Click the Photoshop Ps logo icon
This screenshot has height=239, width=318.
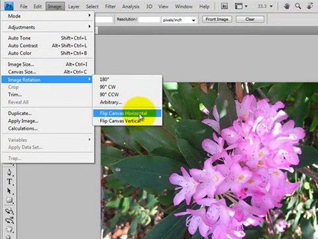[x=9, y=6]
